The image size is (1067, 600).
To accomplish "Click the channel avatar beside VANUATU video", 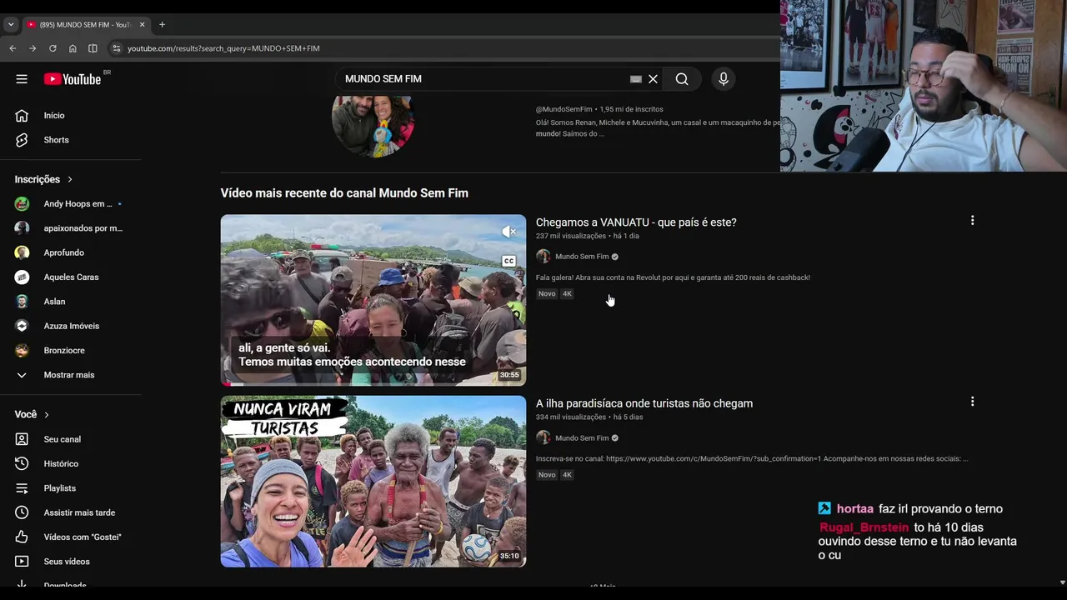I will [544, 257].
